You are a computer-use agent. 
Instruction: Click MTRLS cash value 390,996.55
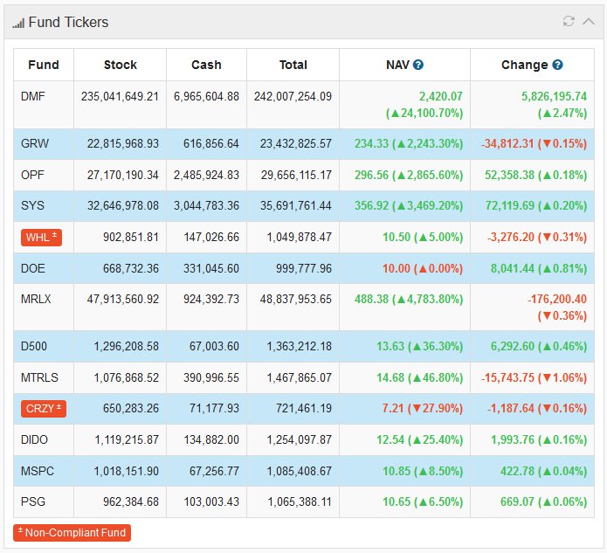pos(211,378)
